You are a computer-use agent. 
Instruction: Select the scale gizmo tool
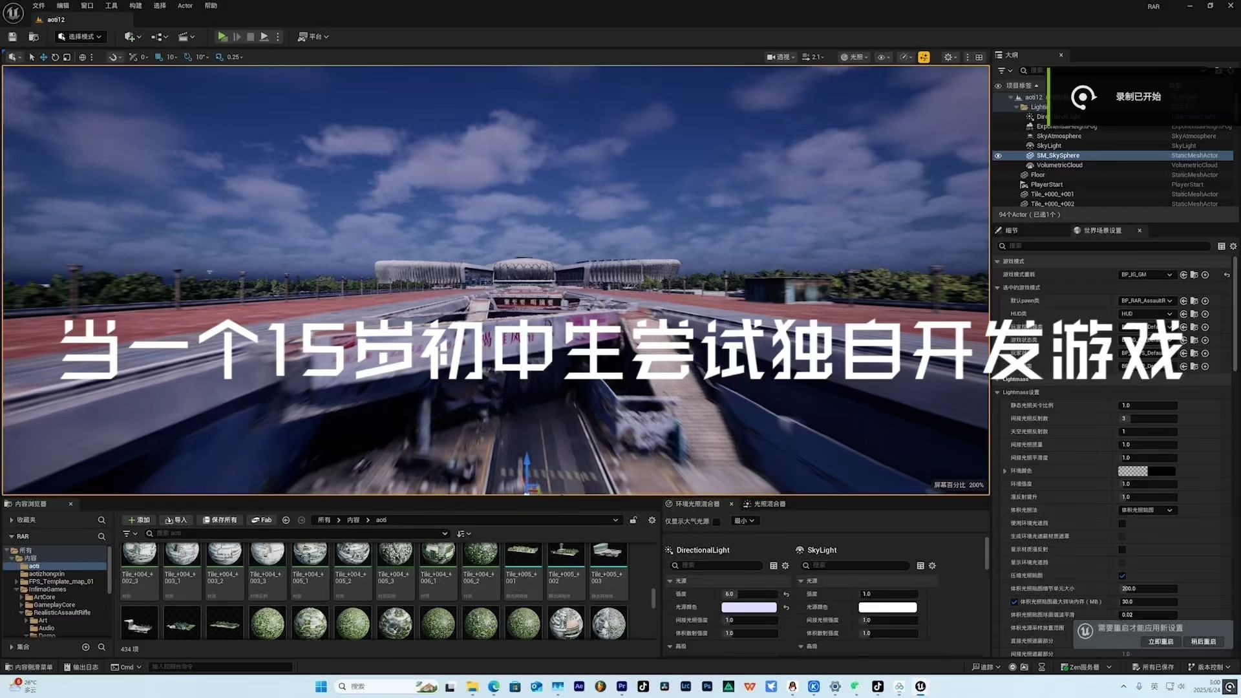click(67, 57)
